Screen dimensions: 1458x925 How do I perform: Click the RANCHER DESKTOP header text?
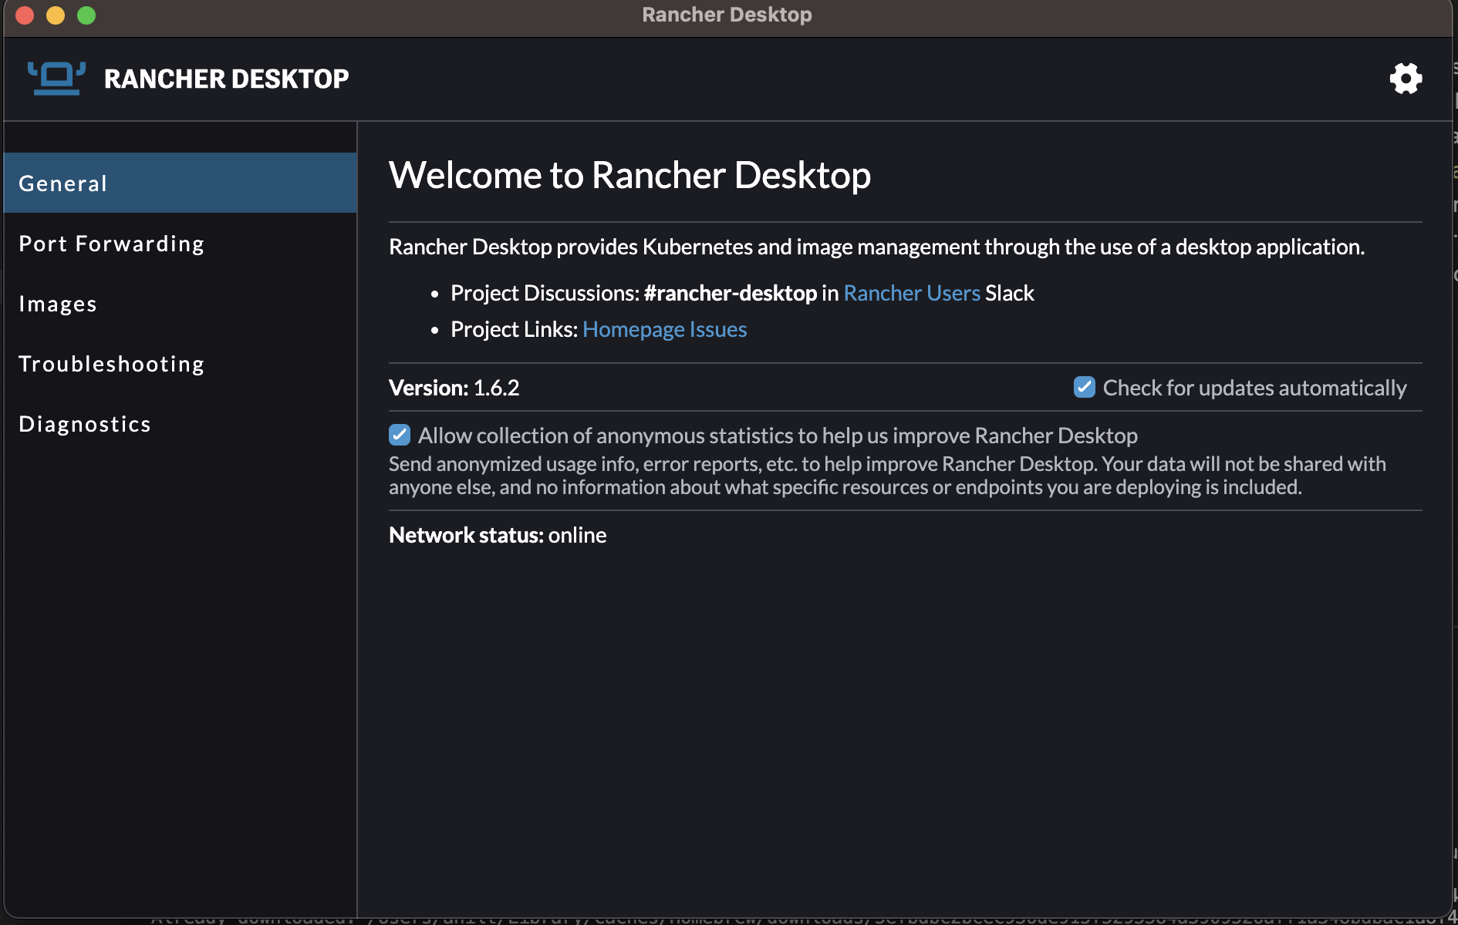click(x=226, y=79)
